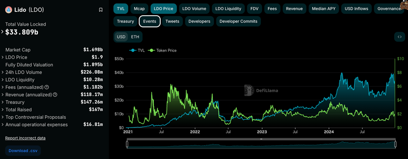Click the Download .csv button
408x159 pixels.
[x=23, y=151]
